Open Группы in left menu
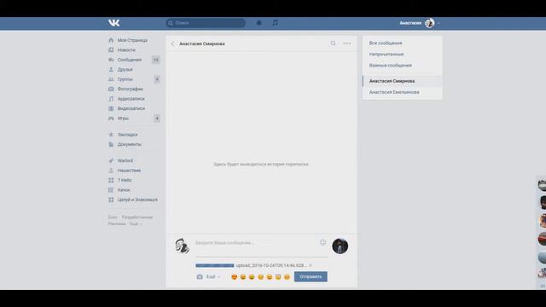 [125, 79]
